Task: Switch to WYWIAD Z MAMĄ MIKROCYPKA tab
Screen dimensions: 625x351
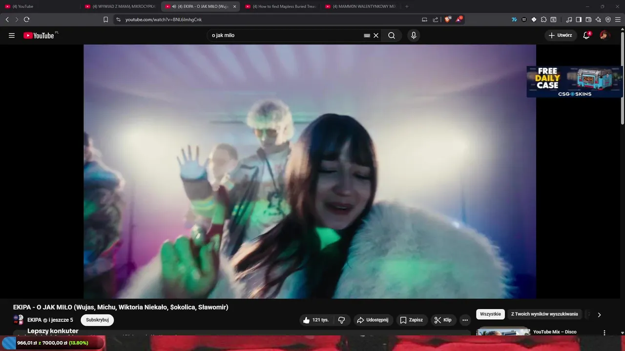Action: [120, 6]
